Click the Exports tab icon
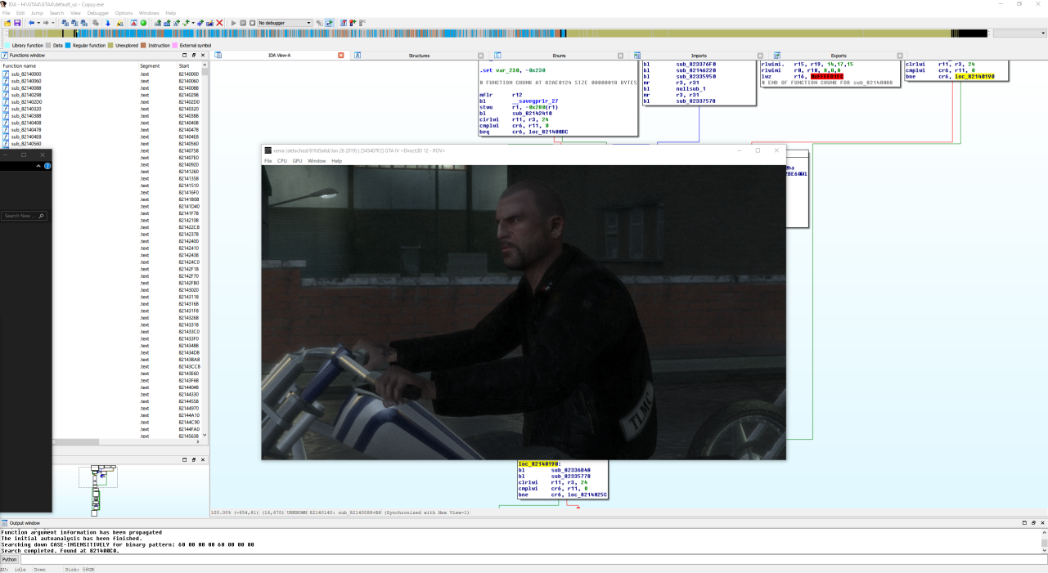The height and width of the screenshot is (573, 1048). point(776,56)
